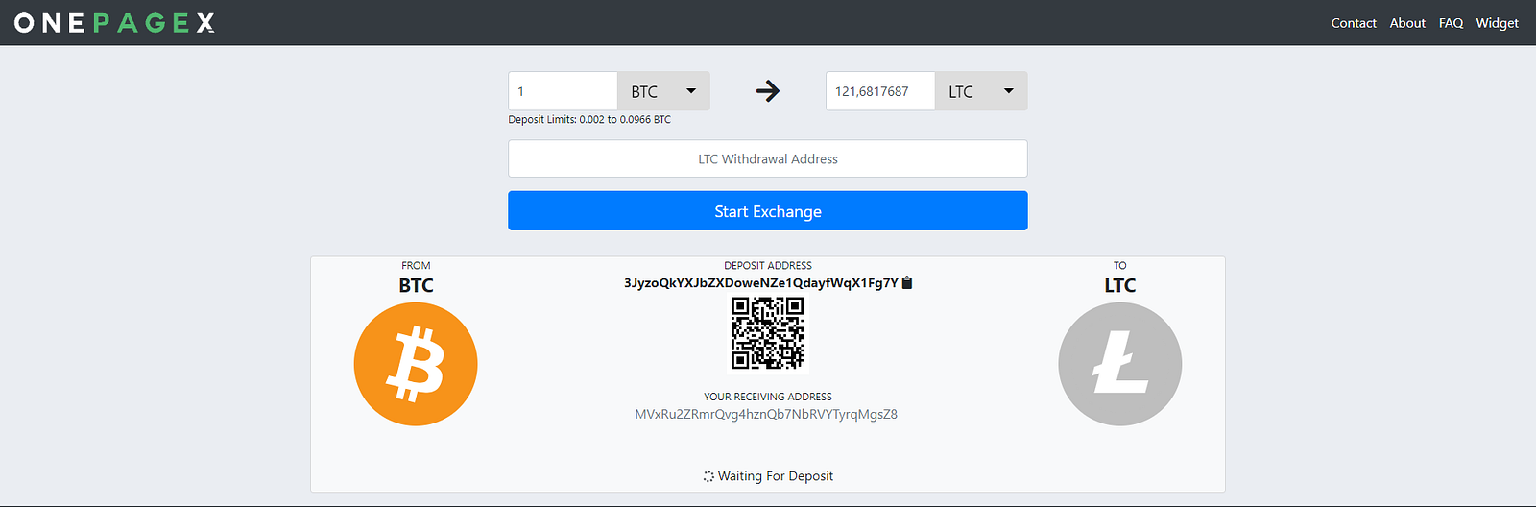1536x507 pixels.
Task: Open the LTC currency dropdown
Action: 981,91
